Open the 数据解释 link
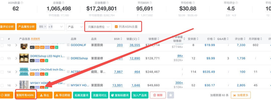Screen dimensions: 271x100 click(x=35, y=39)
